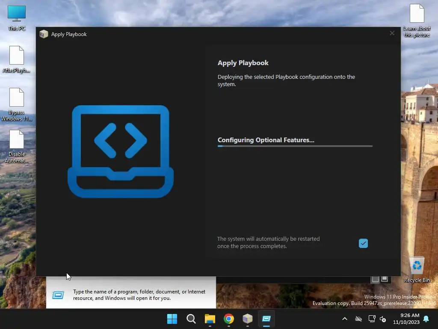Click the list view icon behind the dialog
The height and width of the screenshot is (329, 438).
(375, 279)
